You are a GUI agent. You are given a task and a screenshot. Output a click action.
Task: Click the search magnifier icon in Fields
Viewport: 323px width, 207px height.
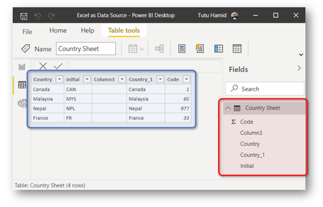(234, 88)
